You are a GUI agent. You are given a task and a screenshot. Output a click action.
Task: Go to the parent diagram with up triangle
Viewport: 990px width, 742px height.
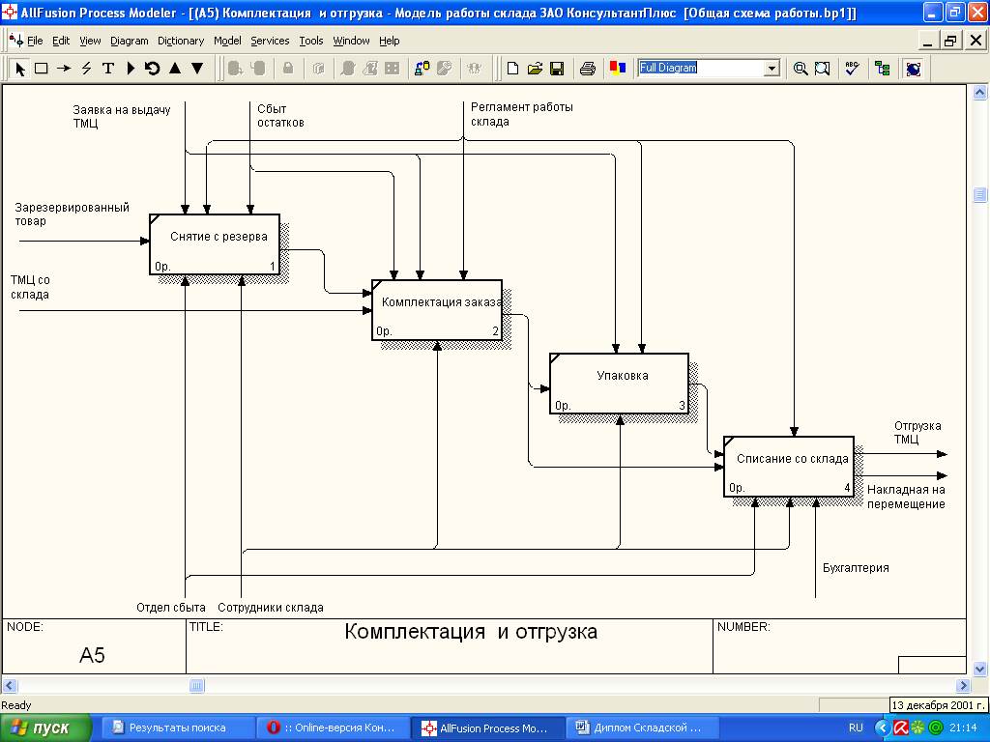click(175, 69)
